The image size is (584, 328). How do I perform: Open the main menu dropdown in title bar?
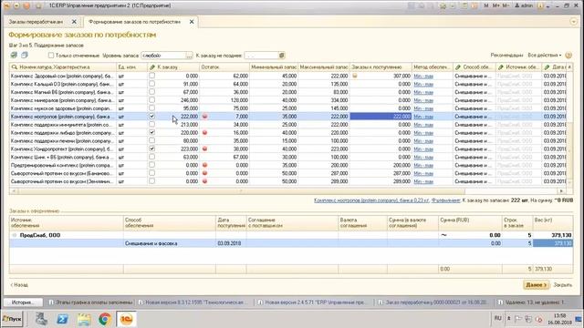tap(16, 5)
